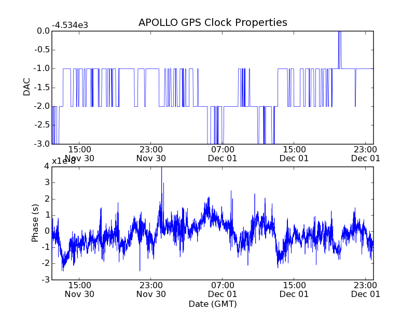Click the "3" tick on the Phase axis
The height and width of the screenshot is (311, 415).
click(47, 182)
